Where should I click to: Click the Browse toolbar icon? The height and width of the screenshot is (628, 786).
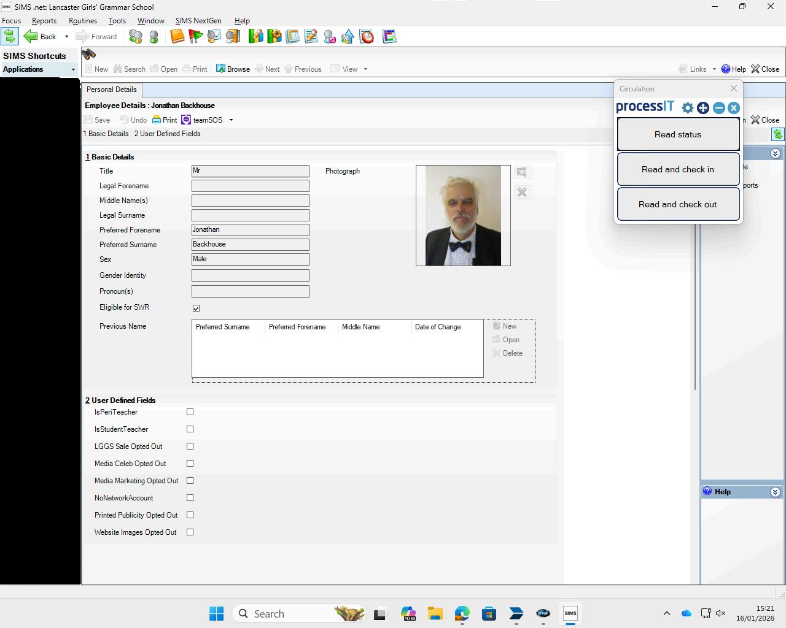click(220, 69)
